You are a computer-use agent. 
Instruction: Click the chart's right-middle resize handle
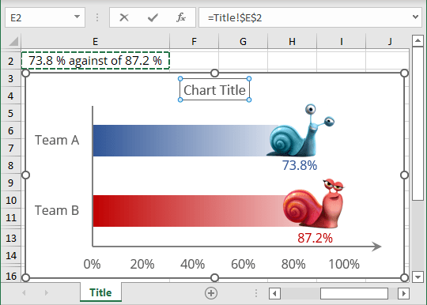pos(404,175)
